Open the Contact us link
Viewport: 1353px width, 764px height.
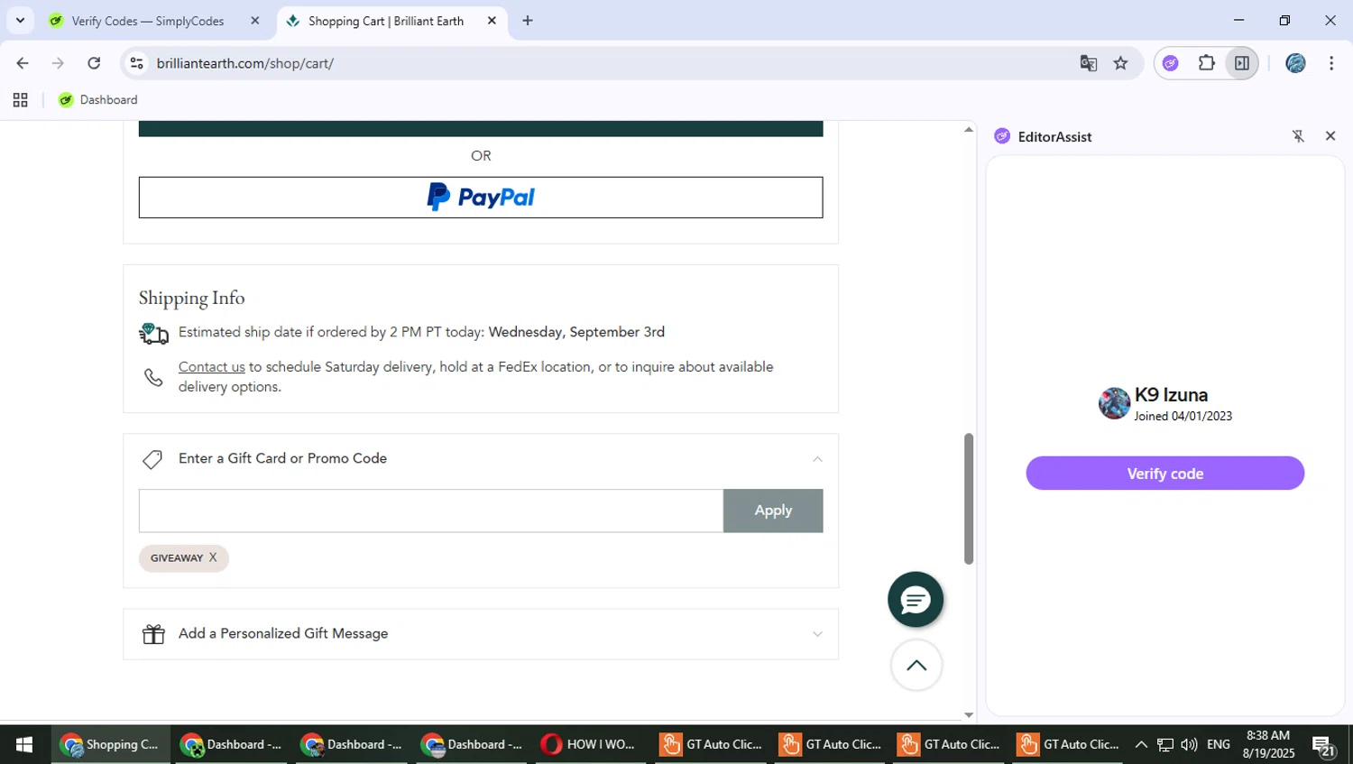212,367
